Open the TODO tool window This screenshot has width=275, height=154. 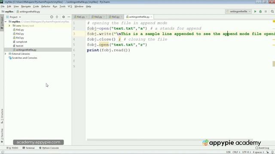pyautogui.click(x=12, y=148)
